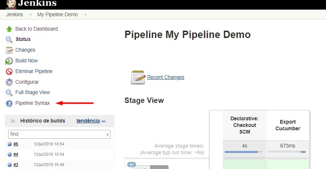Start a build with Build Now

[27, 61]
